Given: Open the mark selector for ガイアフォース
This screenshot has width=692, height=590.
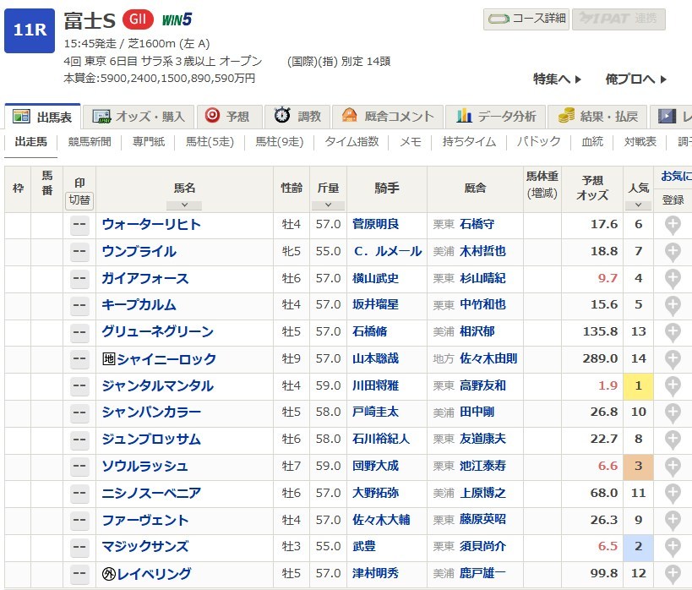Looking at the screenshot, I should click(79, 278).
